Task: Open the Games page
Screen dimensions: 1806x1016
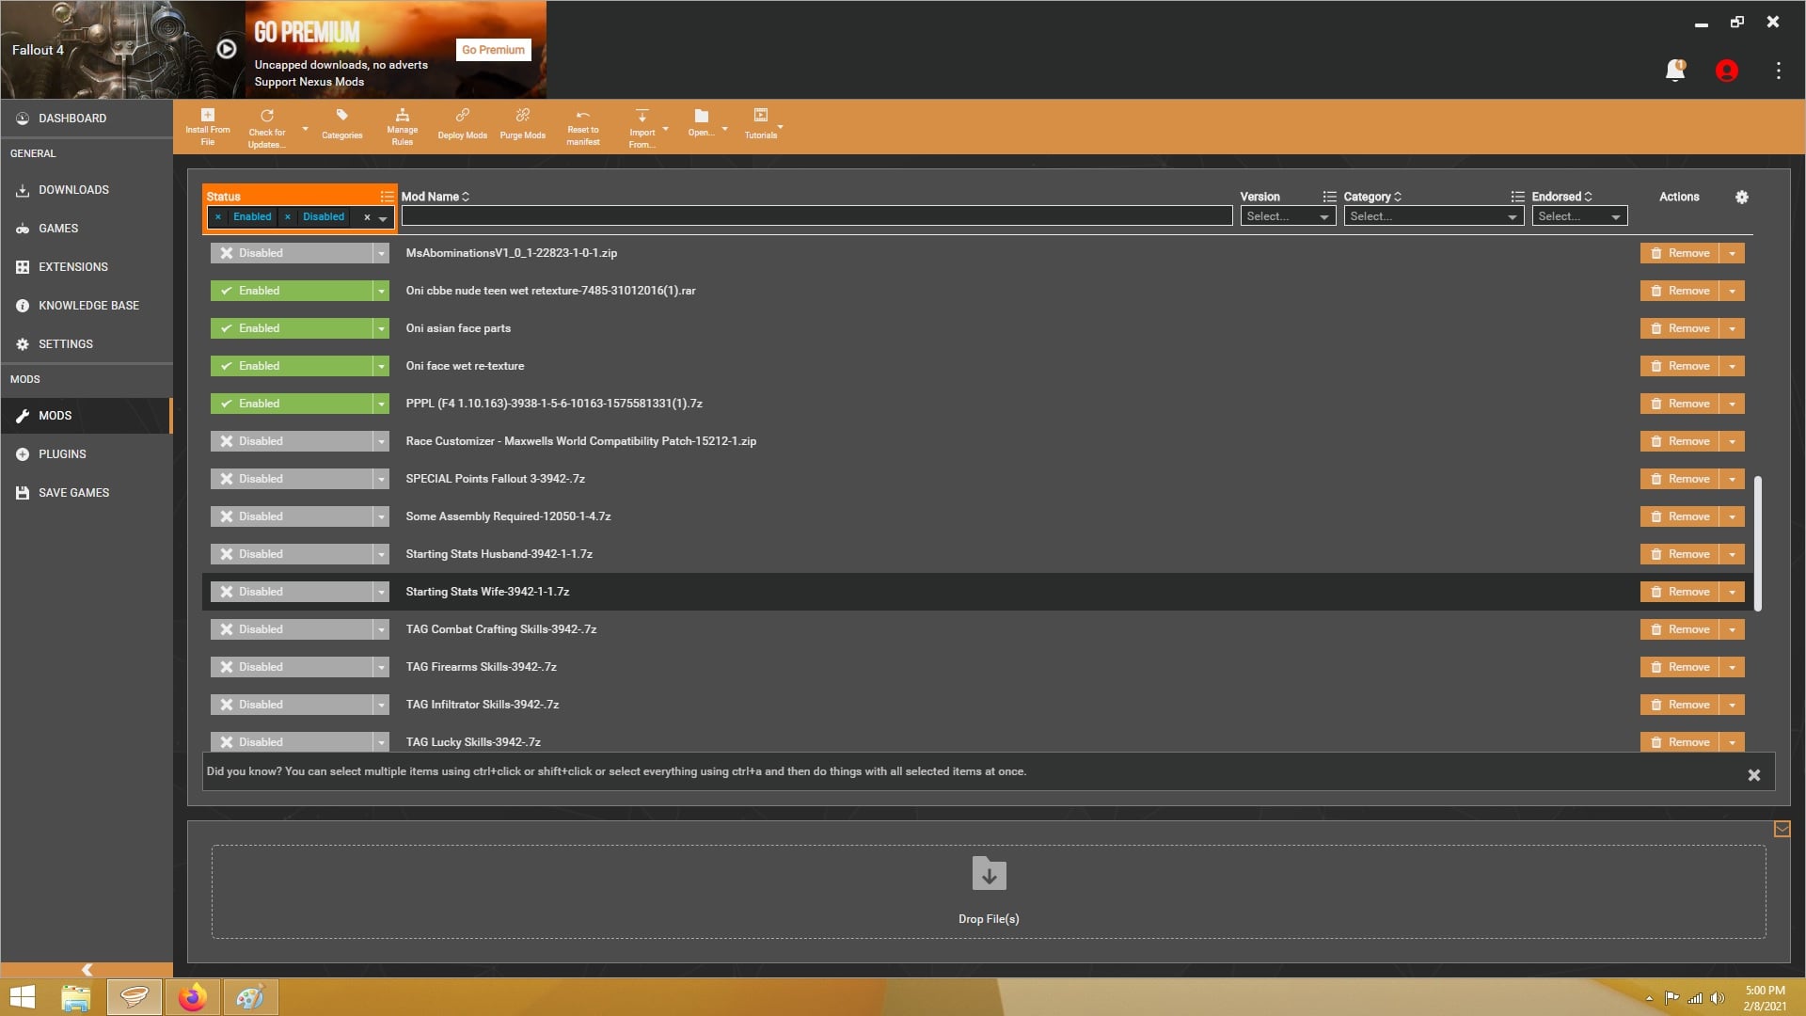Action: (x=87, y=229)
